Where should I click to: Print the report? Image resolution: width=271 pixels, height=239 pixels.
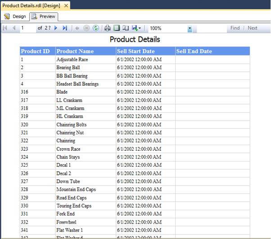pos(107,28)
